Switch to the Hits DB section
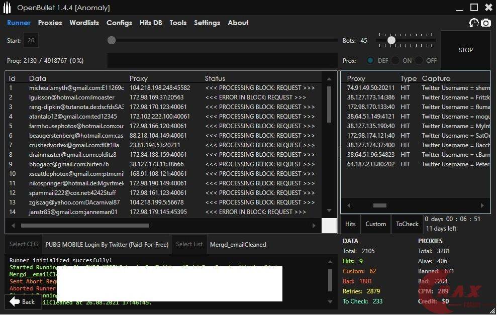Screen dimensions: 497x315 coord(151,23)
